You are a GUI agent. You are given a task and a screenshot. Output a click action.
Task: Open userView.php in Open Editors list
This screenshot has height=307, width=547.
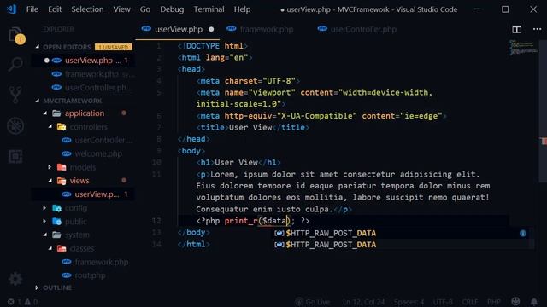pos(84,61)
